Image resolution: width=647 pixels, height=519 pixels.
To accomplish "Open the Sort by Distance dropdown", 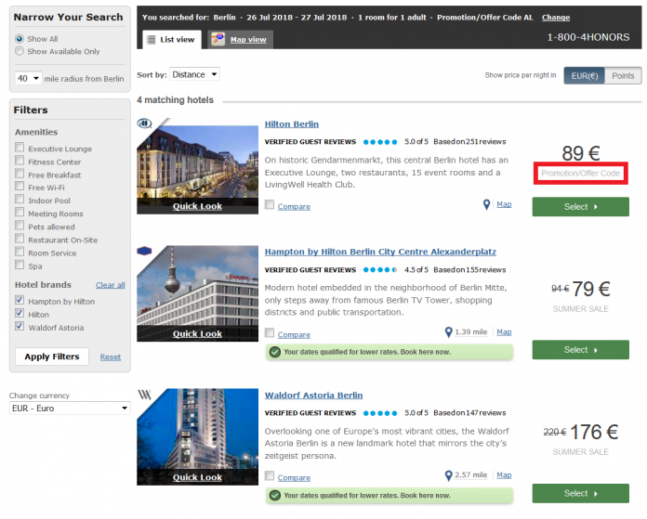I will (x=195, y=74).
